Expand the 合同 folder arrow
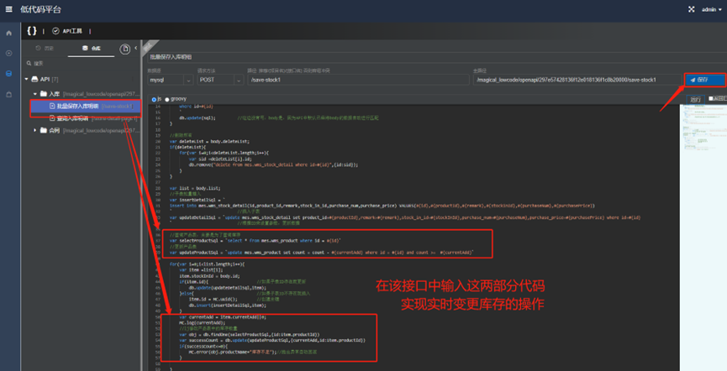 pos(34,131)
